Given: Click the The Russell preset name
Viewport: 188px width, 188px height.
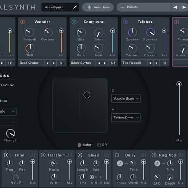Looking at the screenshot, I should (x=131, y=63).
